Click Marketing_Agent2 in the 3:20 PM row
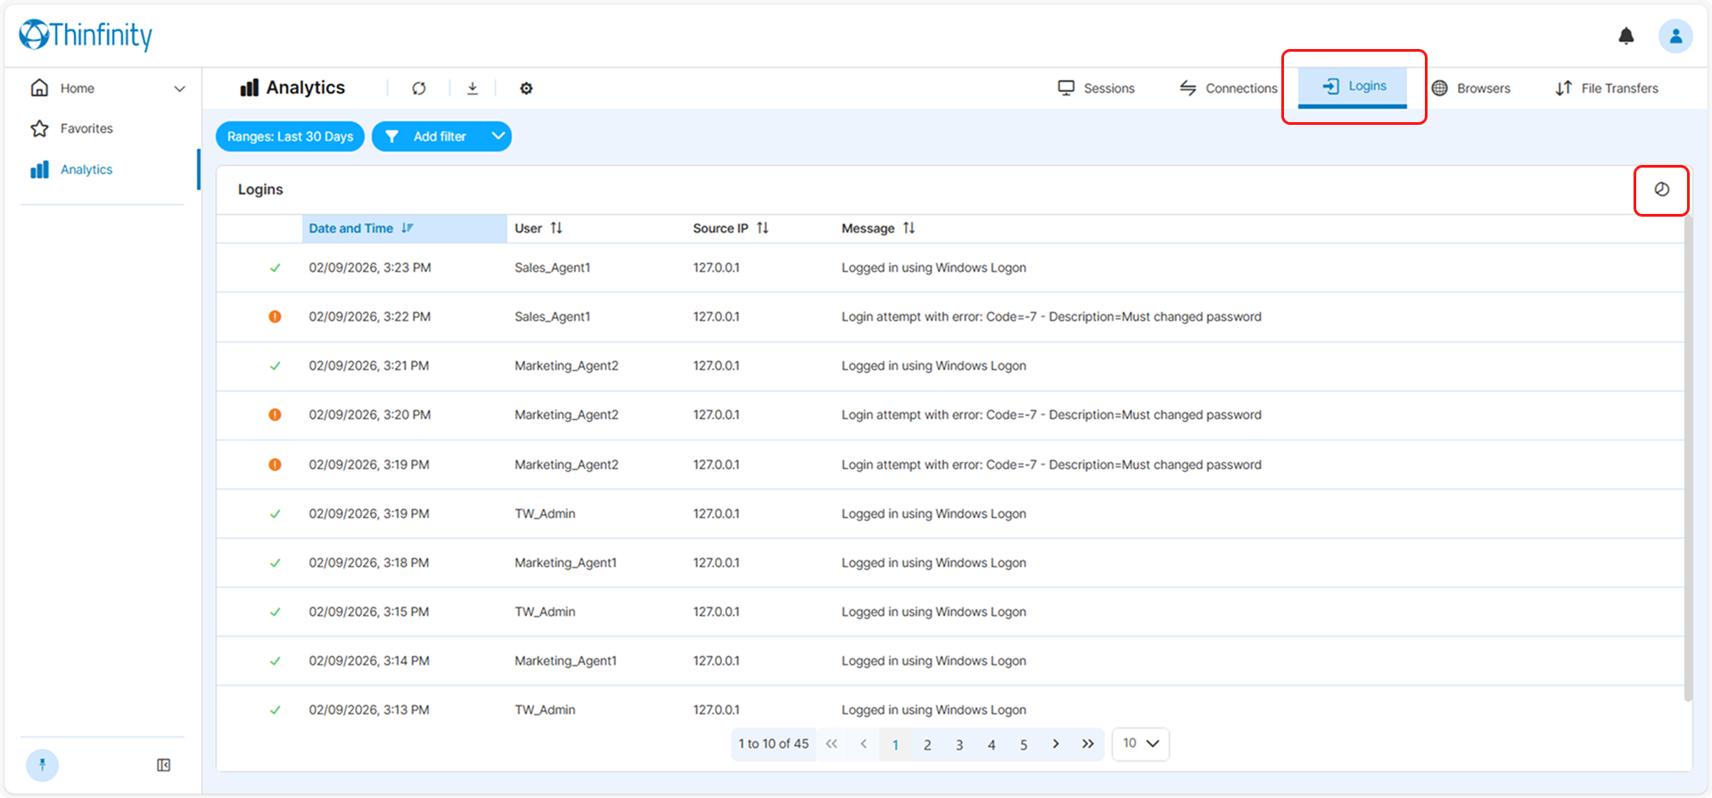 click(566, 415)
